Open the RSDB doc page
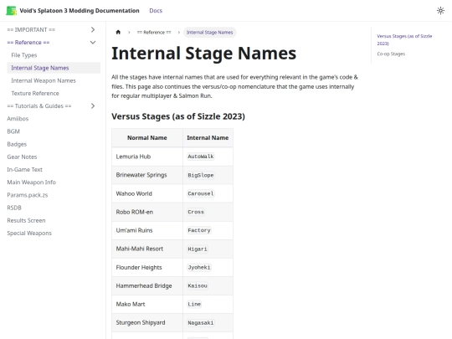 point(14,208)
